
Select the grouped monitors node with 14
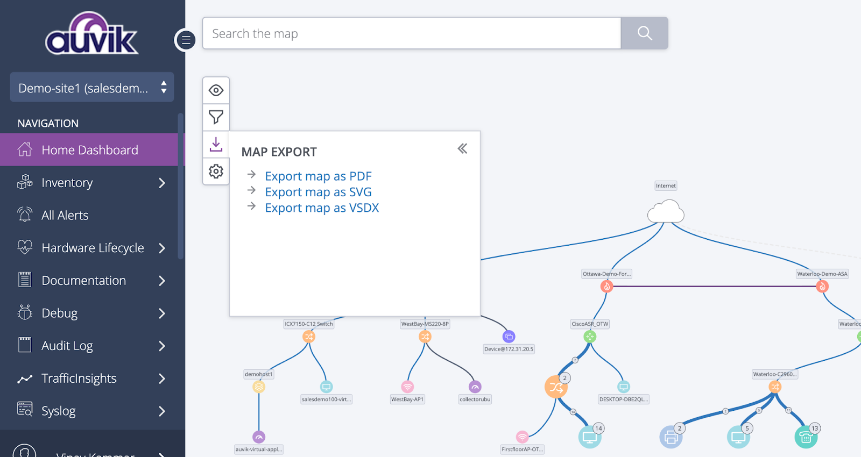[x=590, y=437]
